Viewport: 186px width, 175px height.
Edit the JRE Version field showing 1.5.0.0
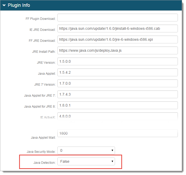(x=117, y=61)
